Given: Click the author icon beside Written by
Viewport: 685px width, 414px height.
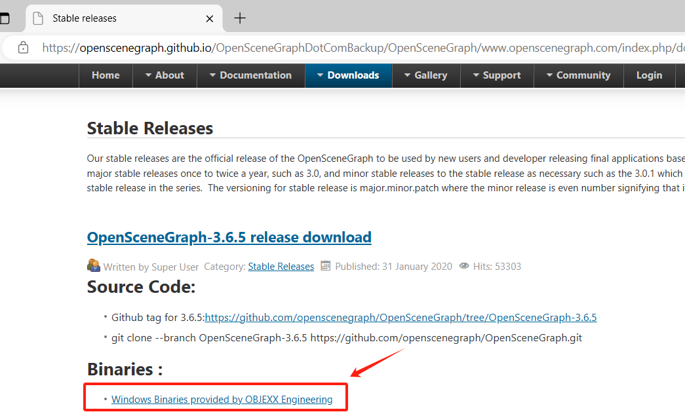Looking at the screenshot, I should (94, 265).
